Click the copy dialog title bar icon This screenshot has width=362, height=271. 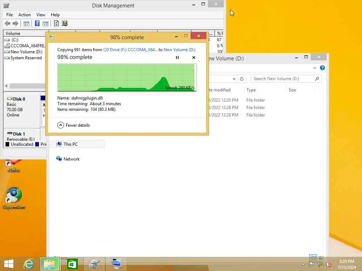click(x=52, y=37)
